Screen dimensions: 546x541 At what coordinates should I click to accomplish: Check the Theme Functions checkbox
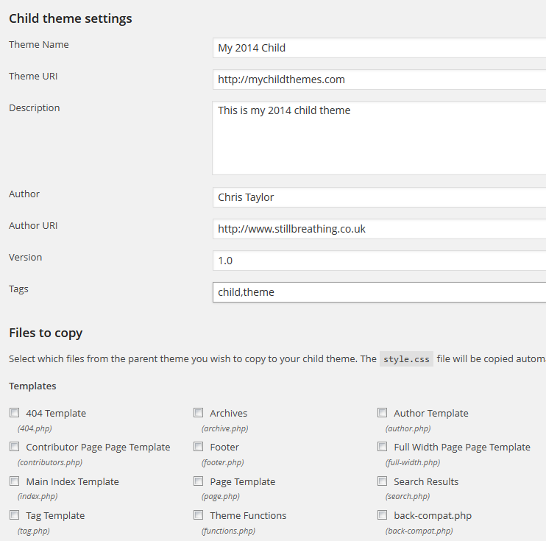[198, 515]
